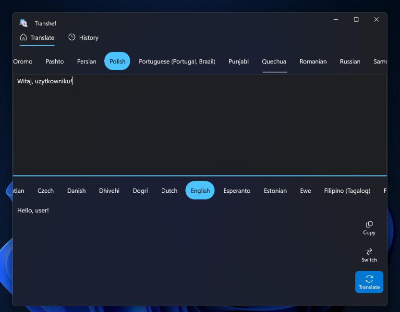Swap languages with the Switch button
Screen dimensions: 400x312
click(x=369, y=255)
